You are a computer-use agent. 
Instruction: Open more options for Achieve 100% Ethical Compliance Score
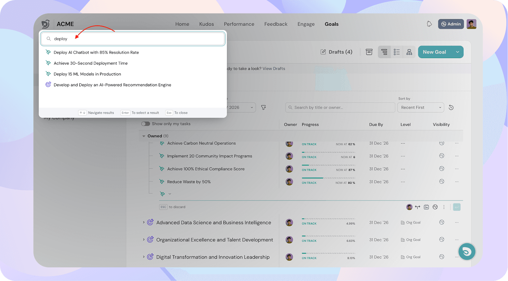[457, 169]
